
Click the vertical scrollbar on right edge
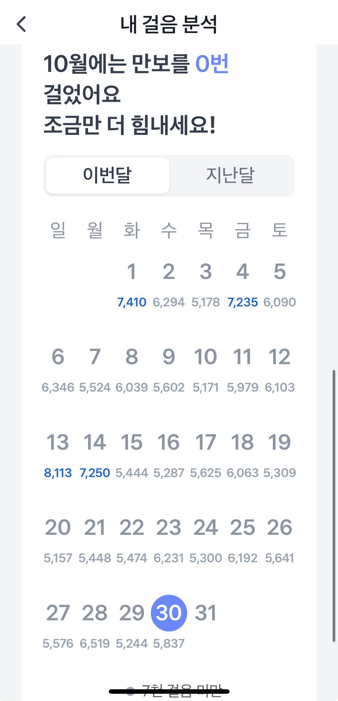coord(334,506)
